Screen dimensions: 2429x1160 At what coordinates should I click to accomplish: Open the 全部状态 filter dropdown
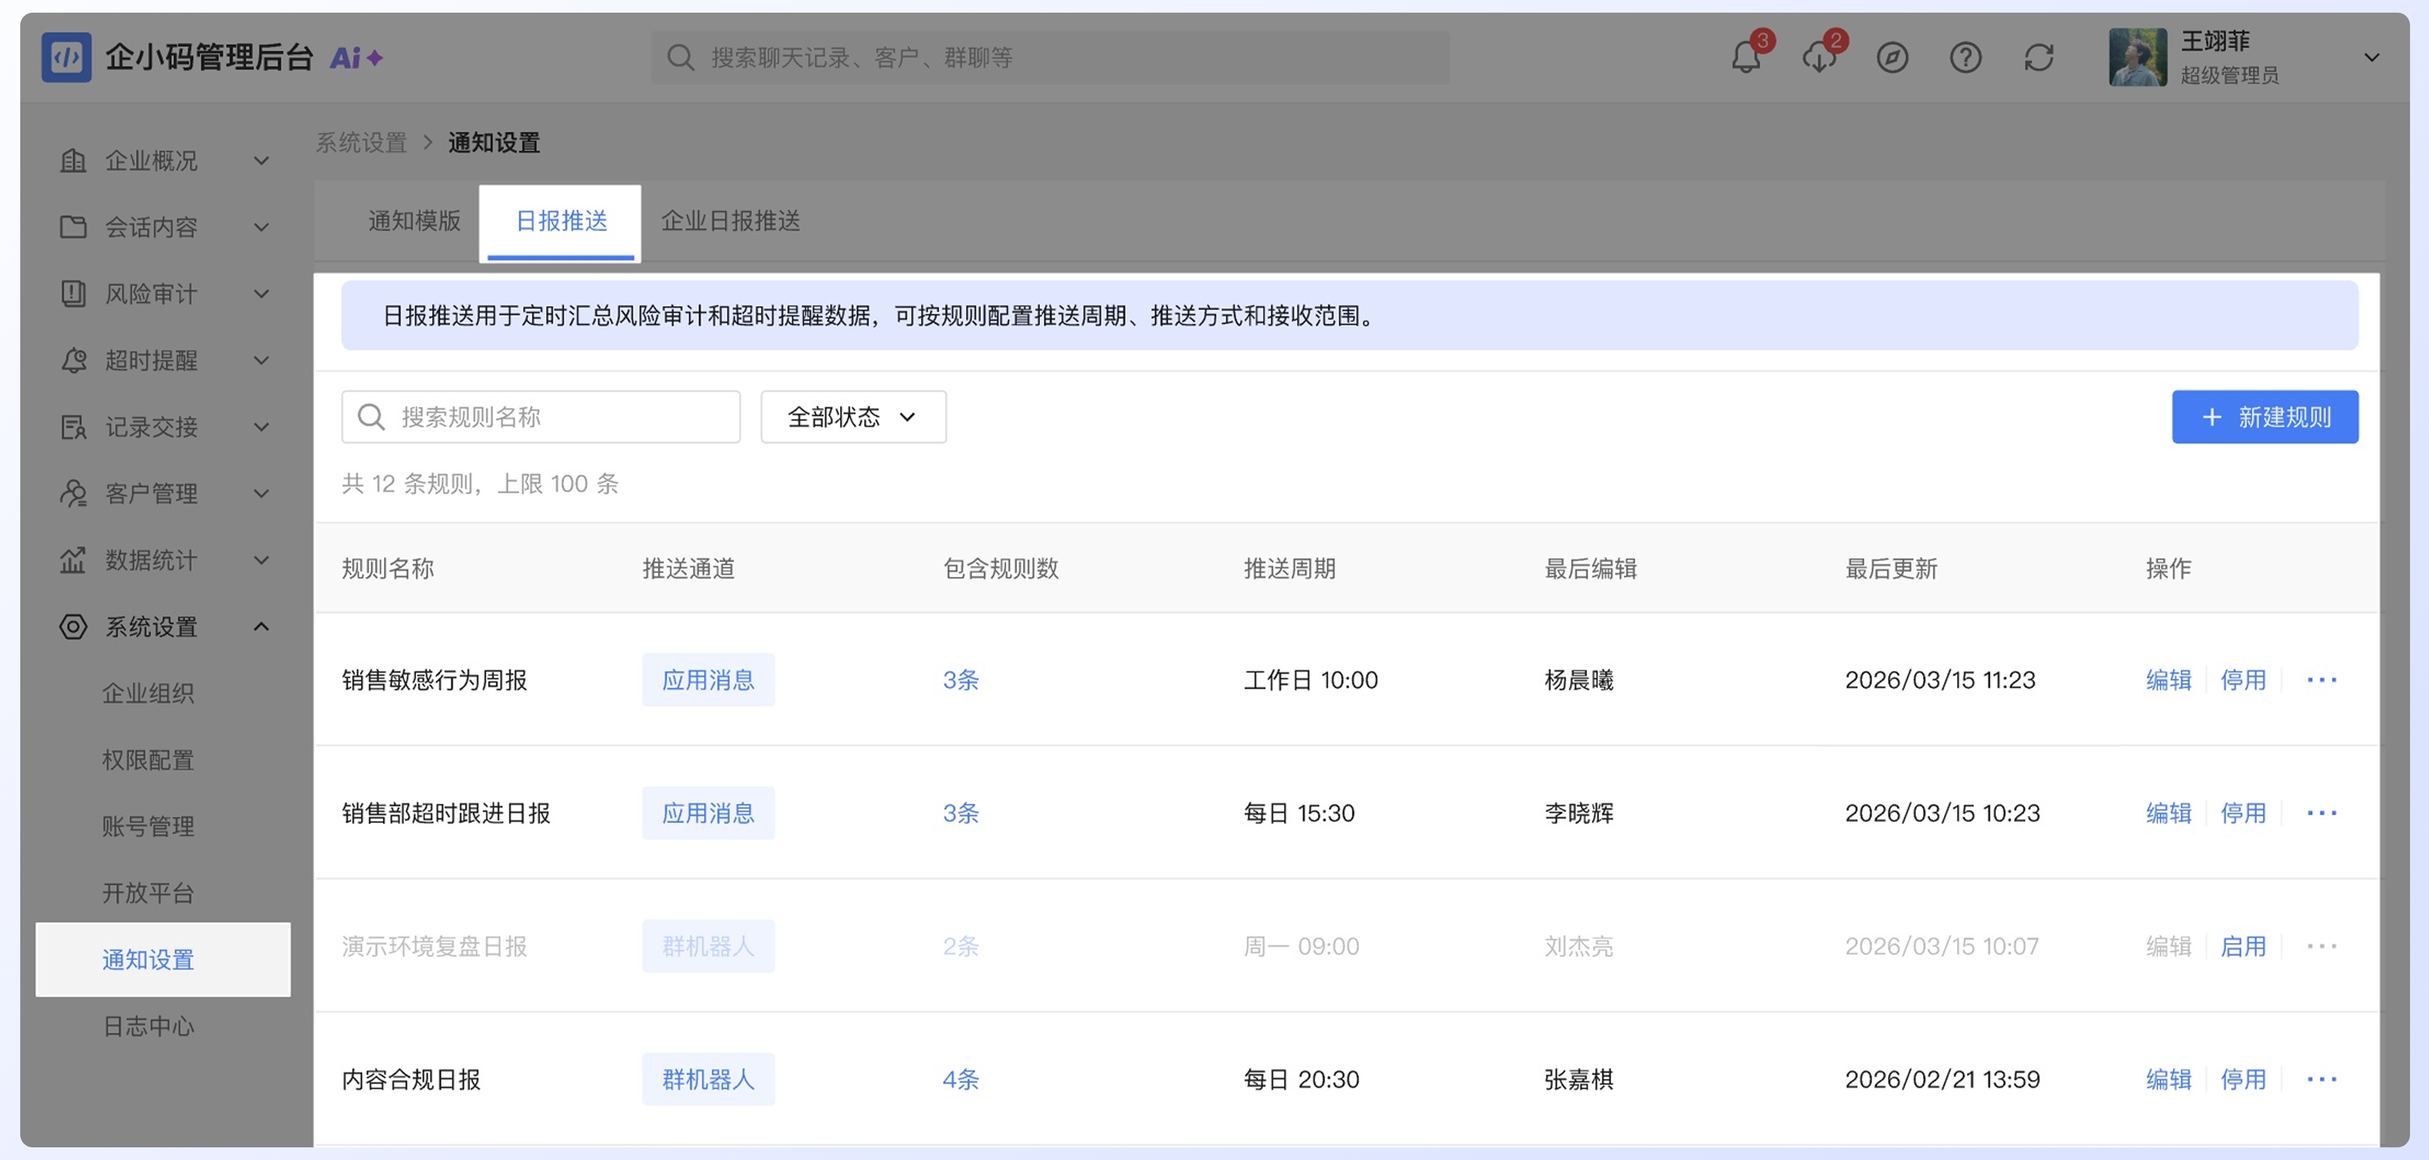[x=853, y=417]
